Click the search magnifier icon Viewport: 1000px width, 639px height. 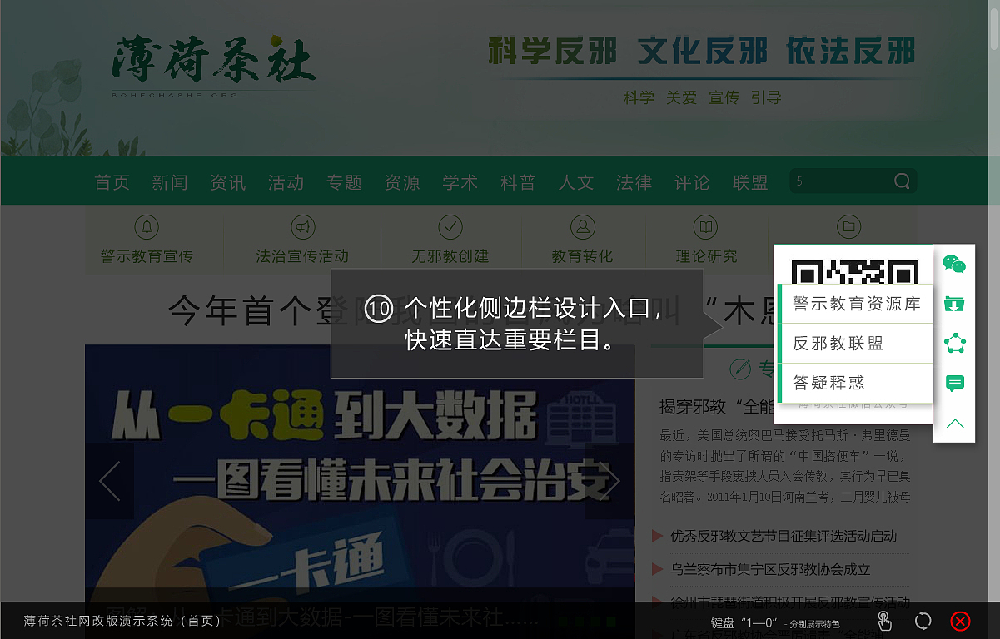click(x=902, y=181)
